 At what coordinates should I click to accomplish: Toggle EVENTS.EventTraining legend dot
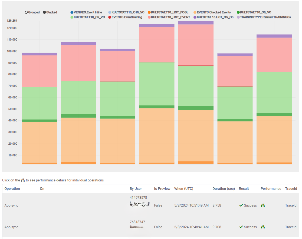(x=110, y=17)
